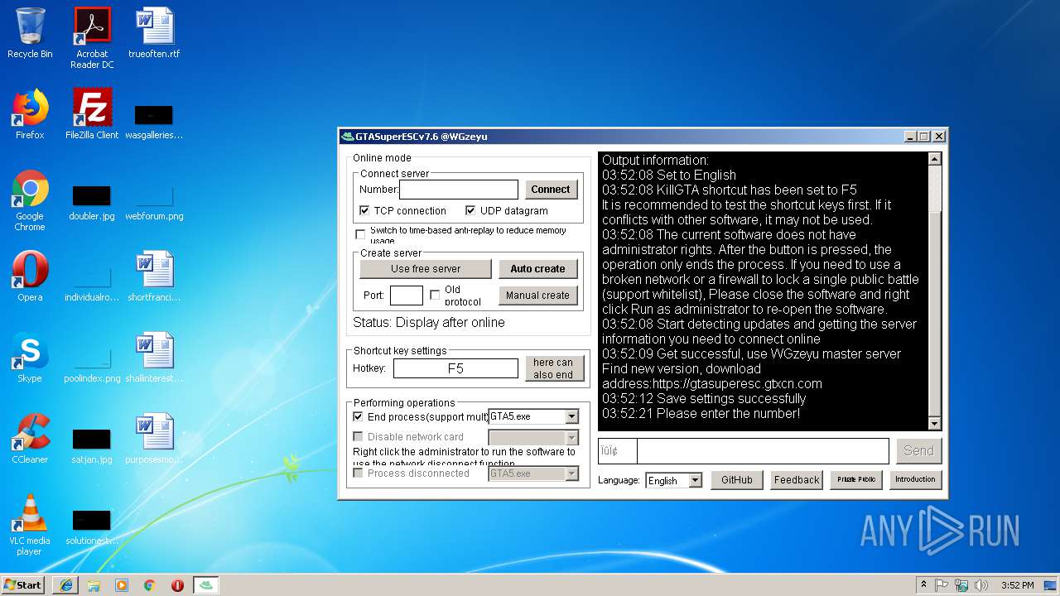This screenshot has width=1060, height=596.
Task: Open VLC media player shortcut
Action: coord(30,525)
